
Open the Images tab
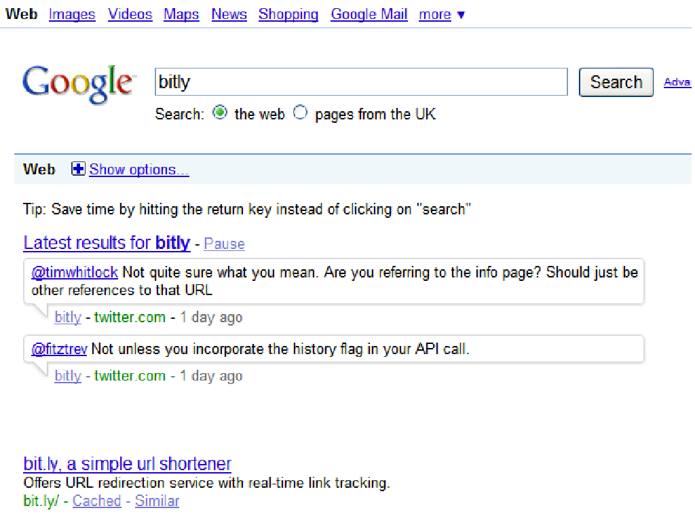(x=72, y=14)
